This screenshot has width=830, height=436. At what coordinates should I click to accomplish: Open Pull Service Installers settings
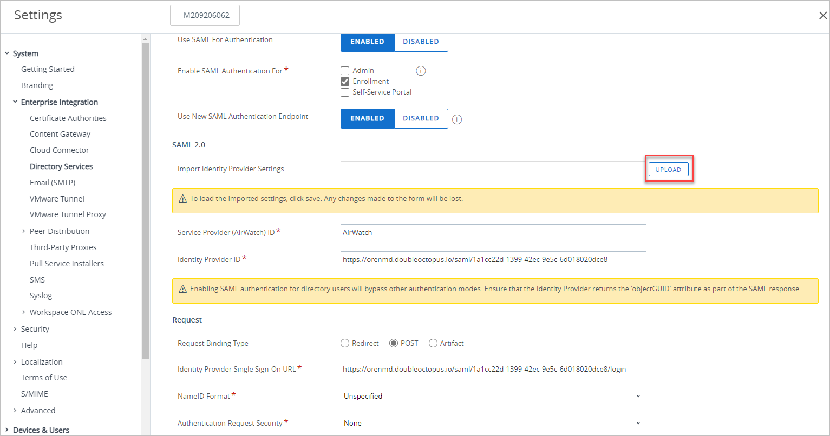[x=67, y=264]
